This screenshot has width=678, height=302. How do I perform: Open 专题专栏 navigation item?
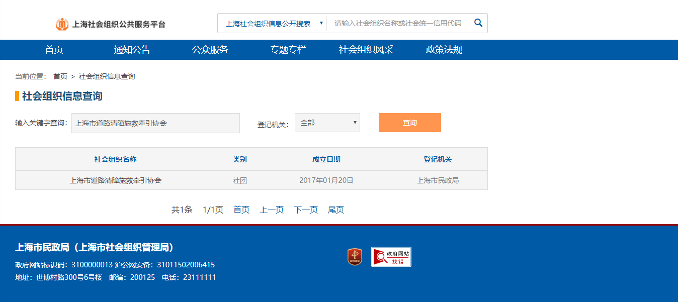click(288, 50)
